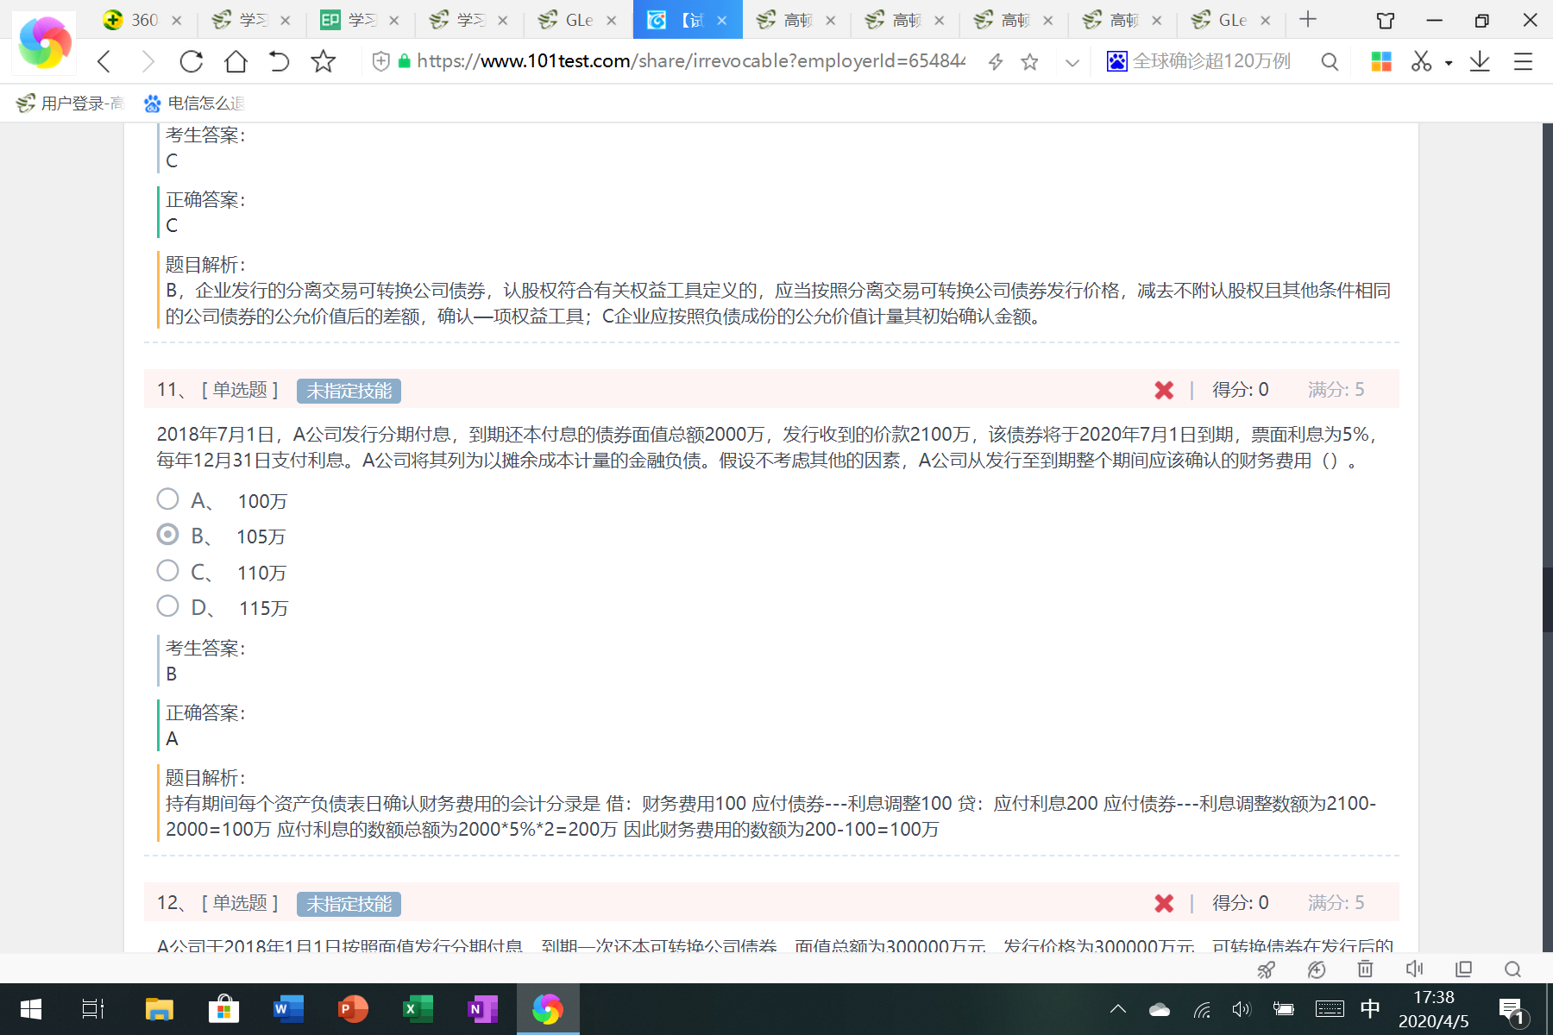Show hidden system tray icons

click(x=1118, y=1009)
